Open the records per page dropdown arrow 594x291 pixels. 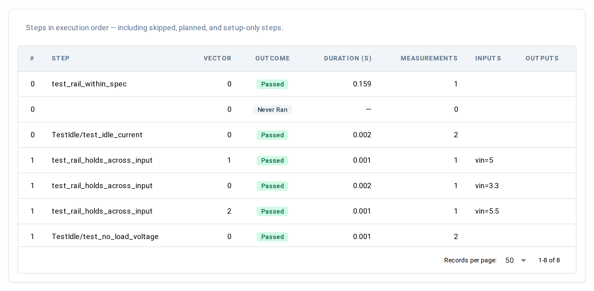click(523, 261)
